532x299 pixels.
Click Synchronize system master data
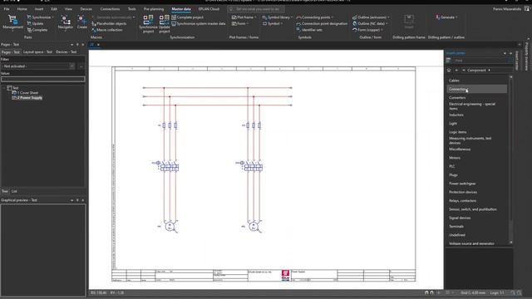(x=199, y=23)
